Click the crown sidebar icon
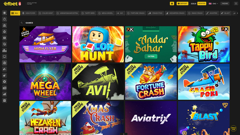Image resolution: width=240 pixels, height=135 pixels. click(5, 25)
